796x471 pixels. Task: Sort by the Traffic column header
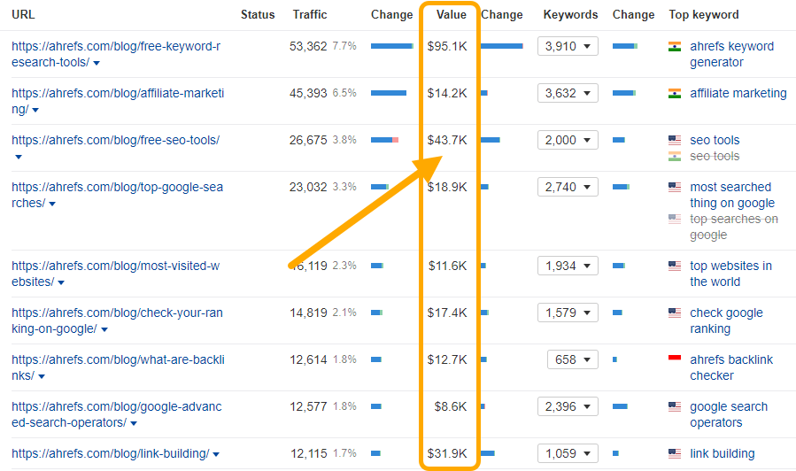(x=310, y=14)
